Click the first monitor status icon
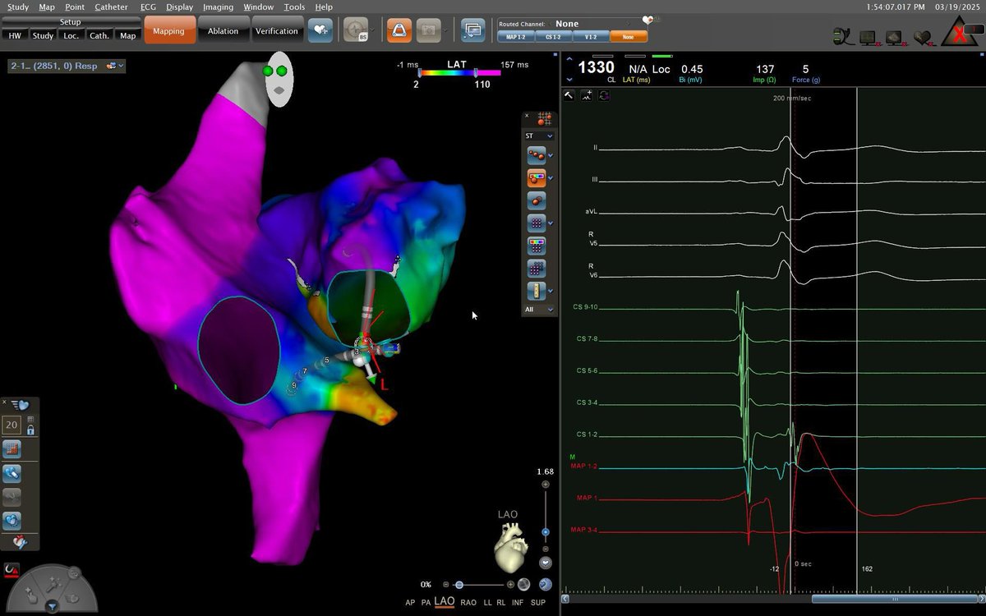986x616 pixels. tap(868, 37)
